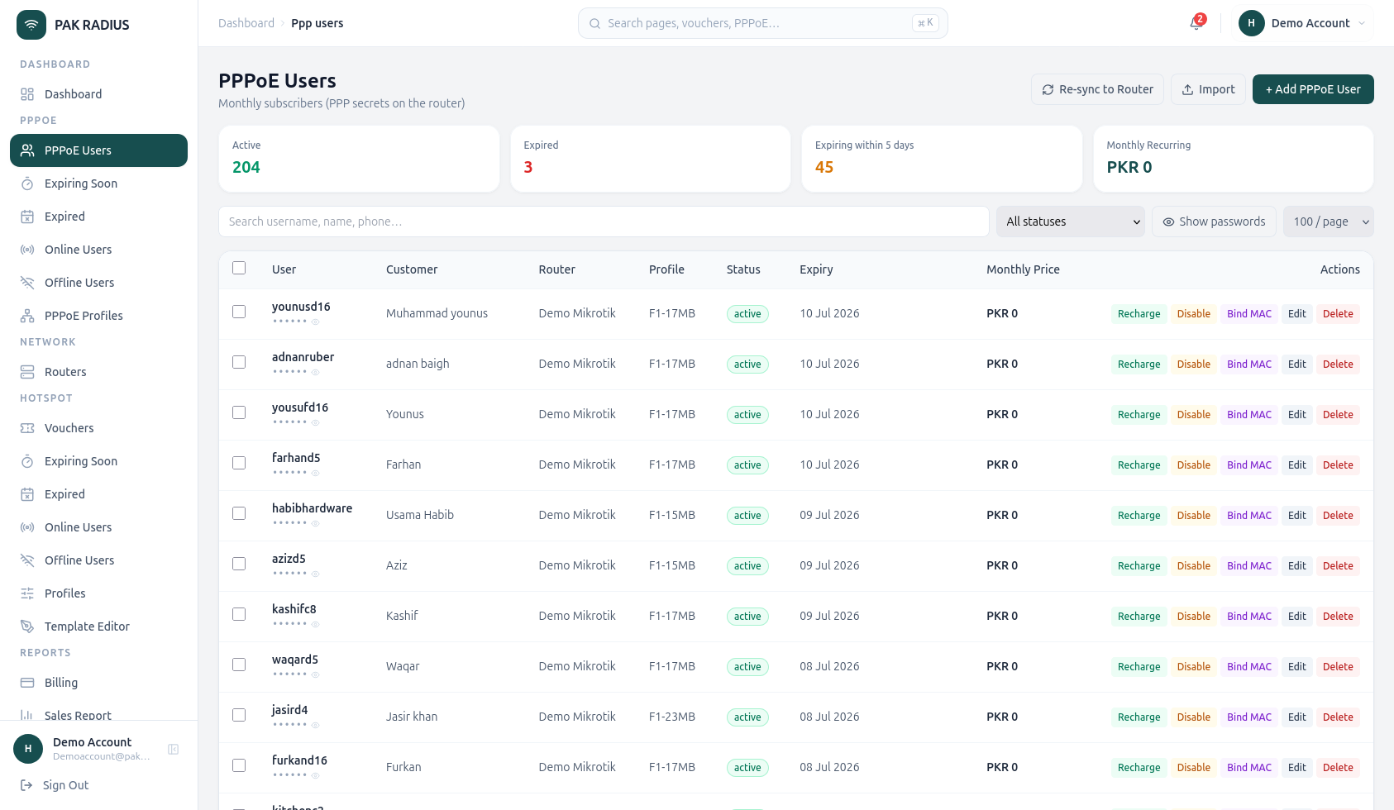Screen dimensions: 1394x810
Task: Open Expiring Soon under PPPoE section
Action: pyautogui.click(x=98, y=183)
